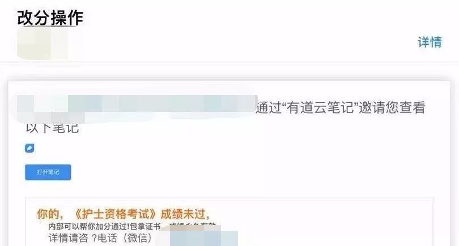Click the orange 成绩未过 text
This screenshot has height=246, width=459.
point(182,214)
